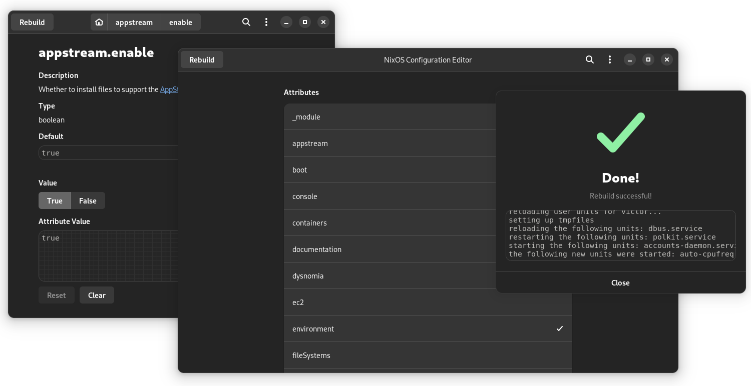Open search in the appstream.enable window
The image size is (751, 386).
[246, 22]
